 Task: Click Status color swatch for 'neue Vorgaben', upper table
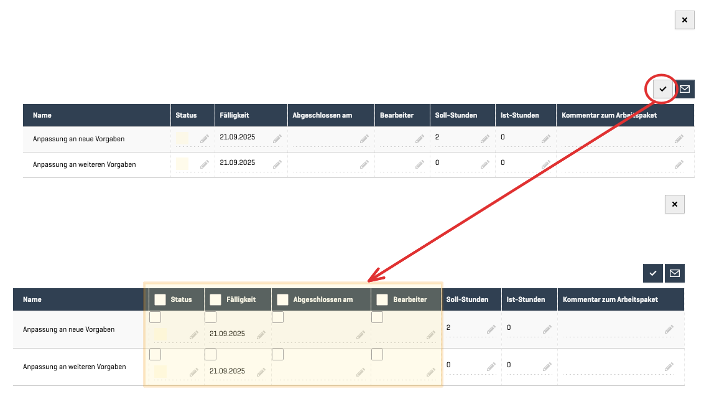pyautogui.click(x=182, y=139)
